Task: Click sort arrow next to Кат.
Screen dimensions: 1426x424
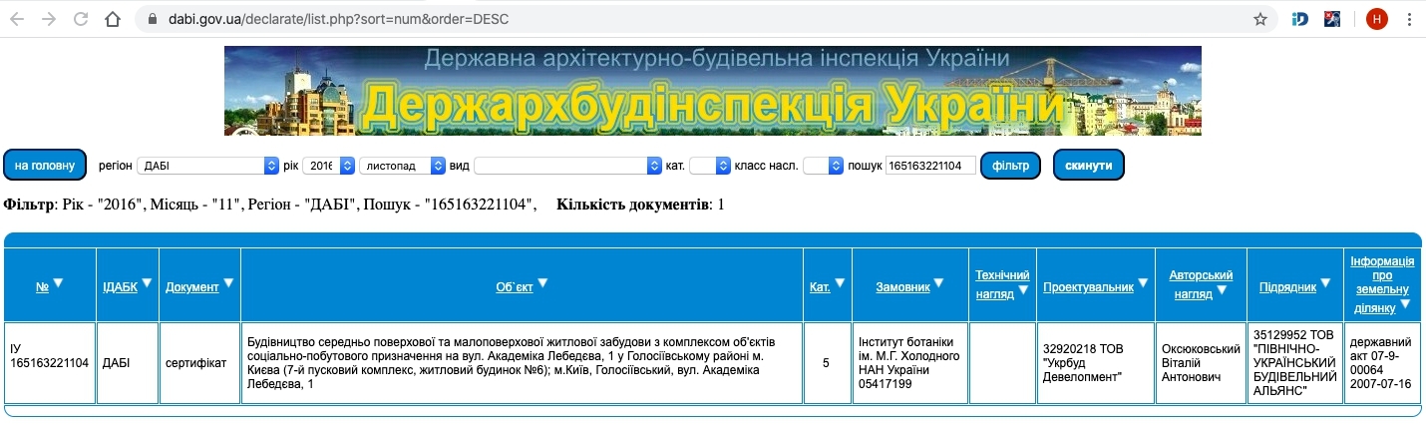Action: click(840, 283)
